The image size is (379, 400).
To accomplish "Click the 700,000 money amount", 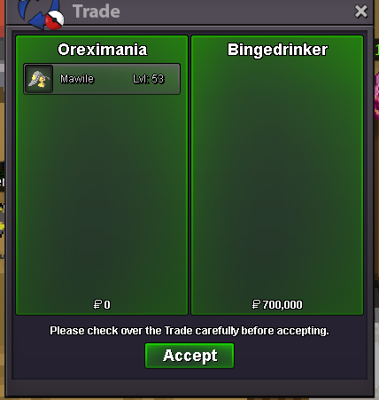I will (282, 304).
